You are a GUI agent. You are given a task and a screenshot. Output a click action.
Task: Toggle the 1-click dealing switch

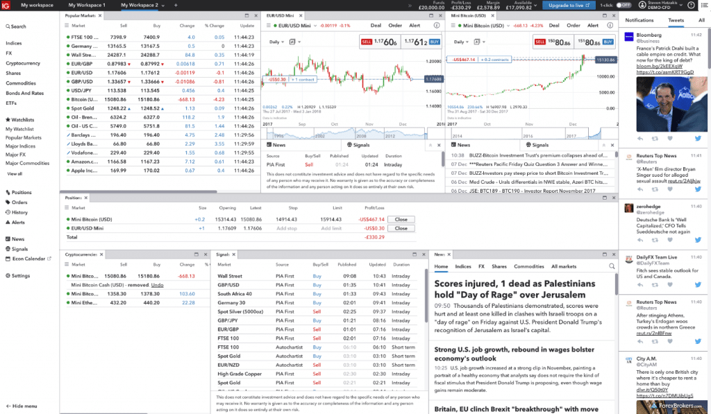point(623,5)
